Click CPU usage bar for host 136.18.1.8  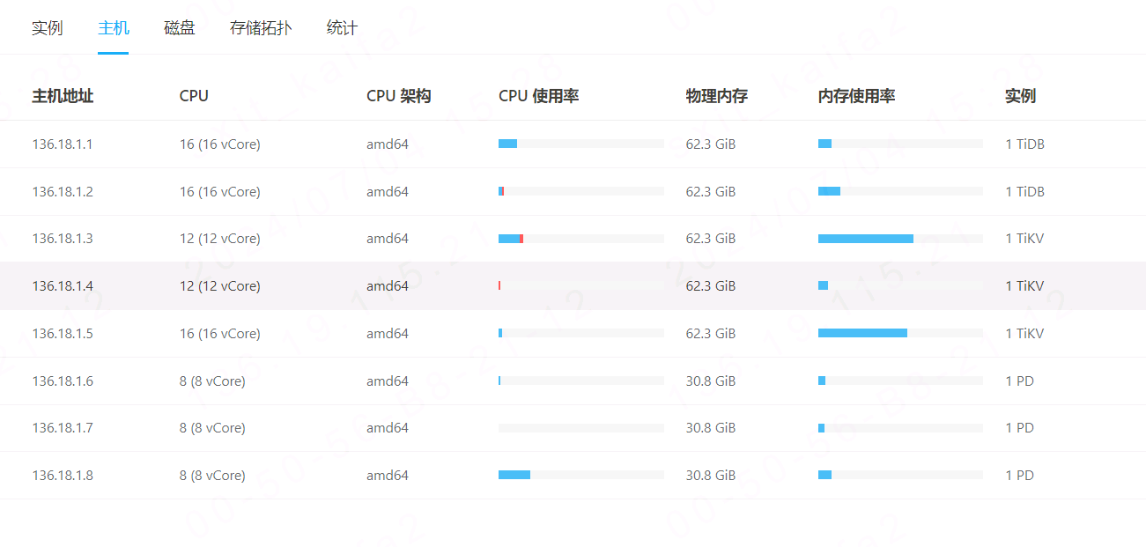coord(580,475)
